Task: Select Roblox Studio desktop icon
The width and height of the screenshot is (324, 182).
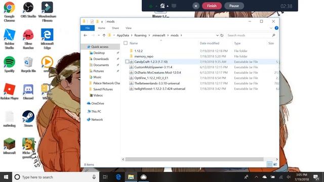Action: 9,39
